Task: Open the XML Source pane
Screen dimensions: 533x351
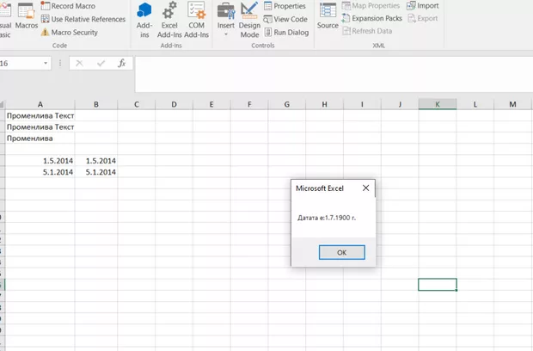Action: point(328,15)
